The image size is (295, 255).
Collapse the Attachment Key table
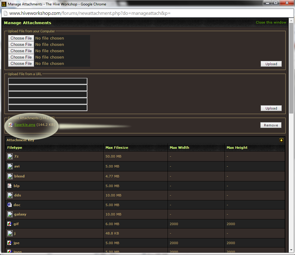[x=281, y=140]
